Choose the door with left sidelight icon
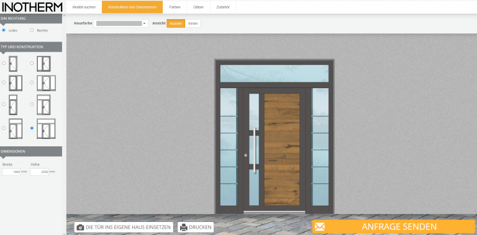This screenshot has height=235, width=477. 44,63
